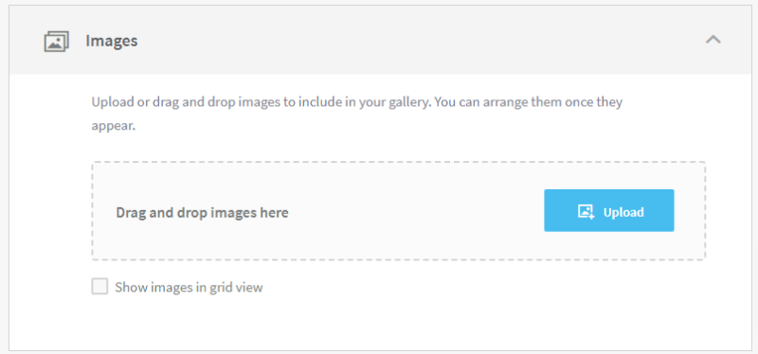
Task: Click the "Upload" word on the blue button
Action: coord(623,213)
